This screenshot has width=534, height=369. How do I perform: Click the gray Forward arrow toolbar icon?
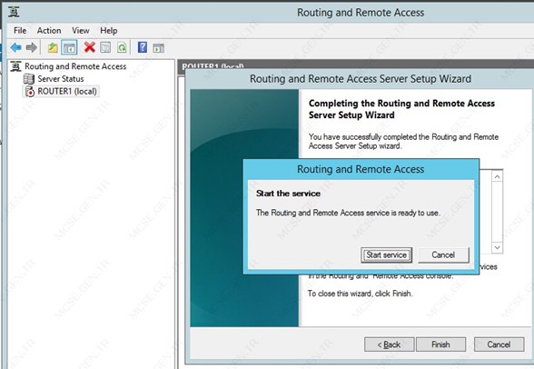pos(32,47)
